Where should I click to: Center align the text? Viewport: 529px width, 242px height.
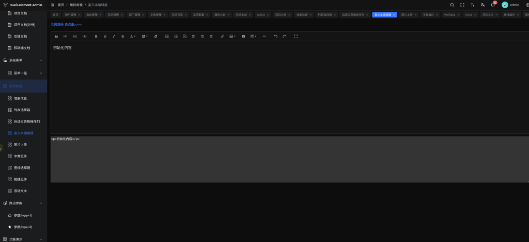tap(211, 36)
